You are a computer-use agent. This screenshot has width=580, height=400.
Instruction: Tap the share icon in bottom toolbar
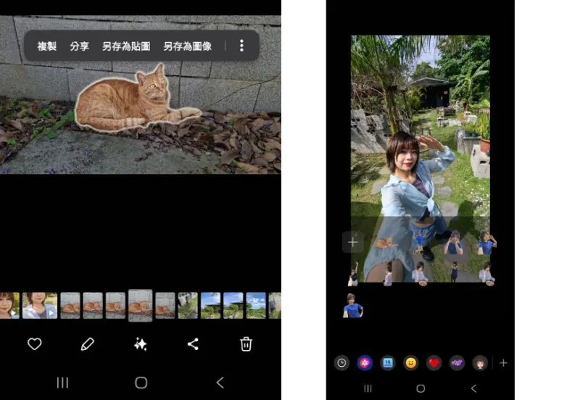pos(193,344)
